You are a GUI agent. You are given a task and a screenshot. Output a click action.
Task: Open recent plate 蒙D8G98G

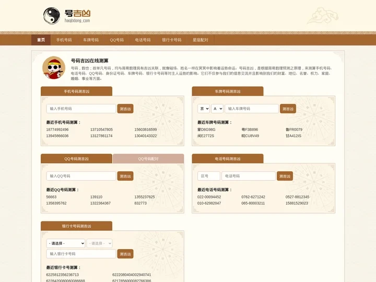(206, 130)
